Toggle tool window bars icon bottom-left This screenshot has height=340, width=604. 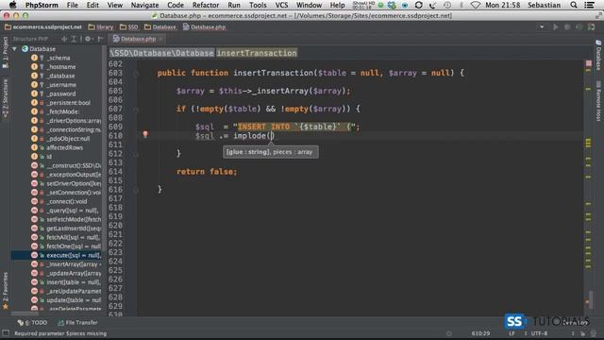click(x=6, y=333)
